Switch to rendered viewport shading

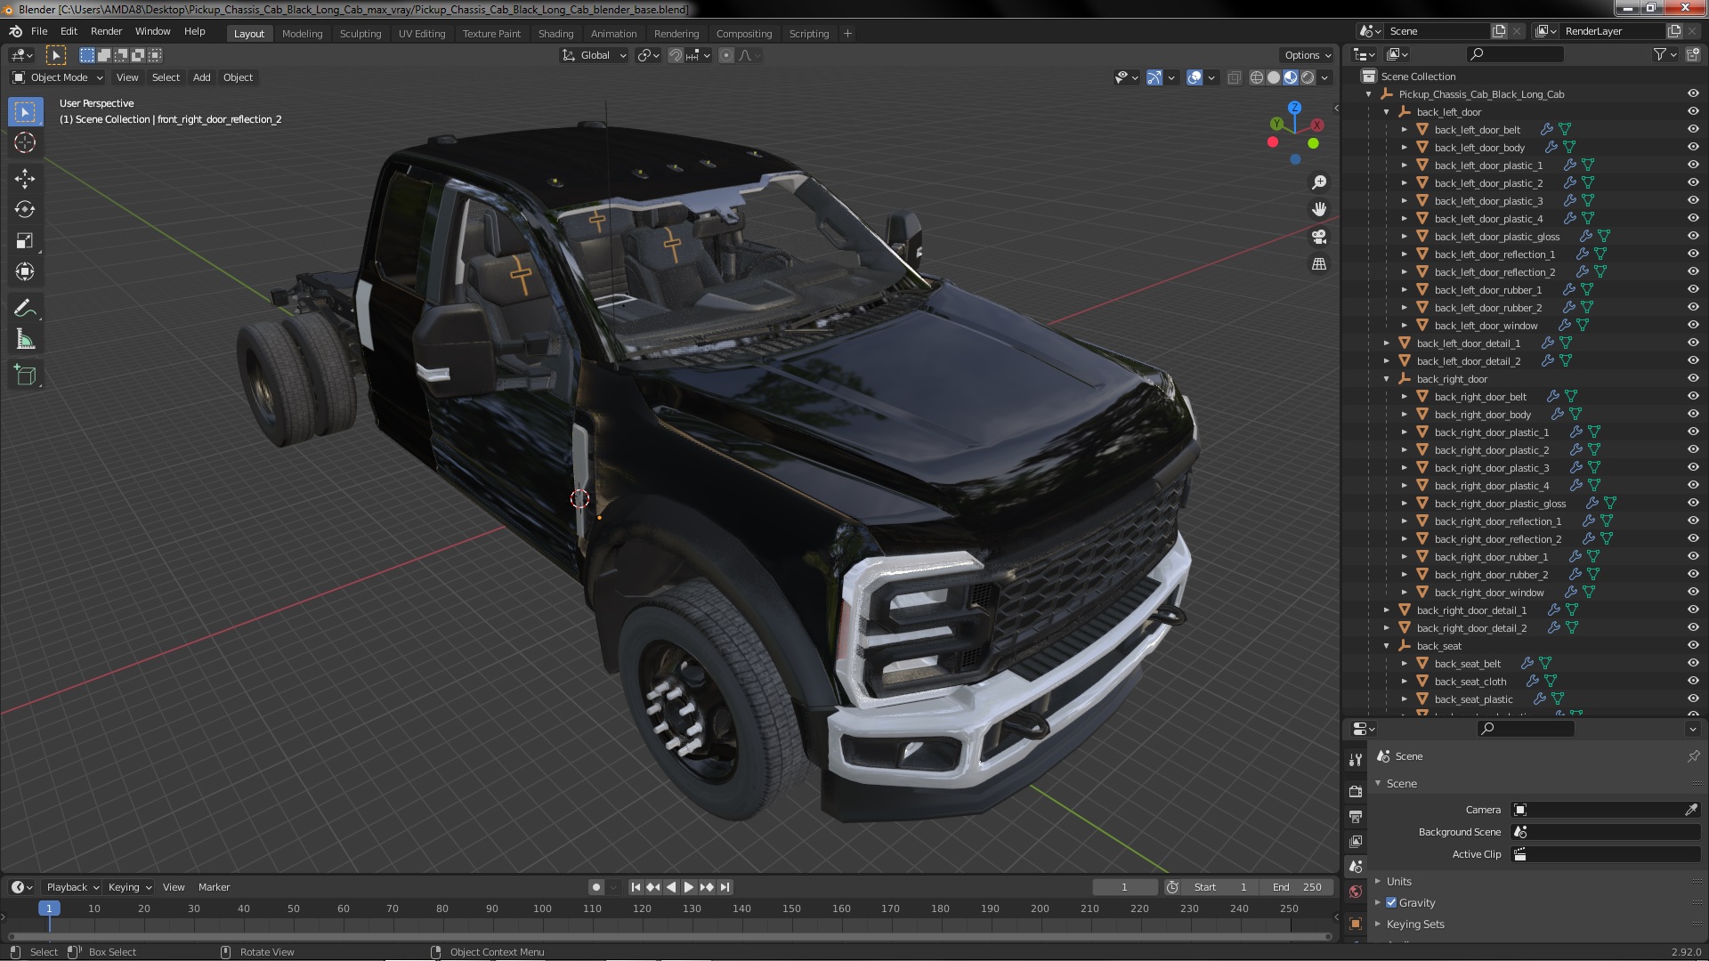coord(1308,77)
